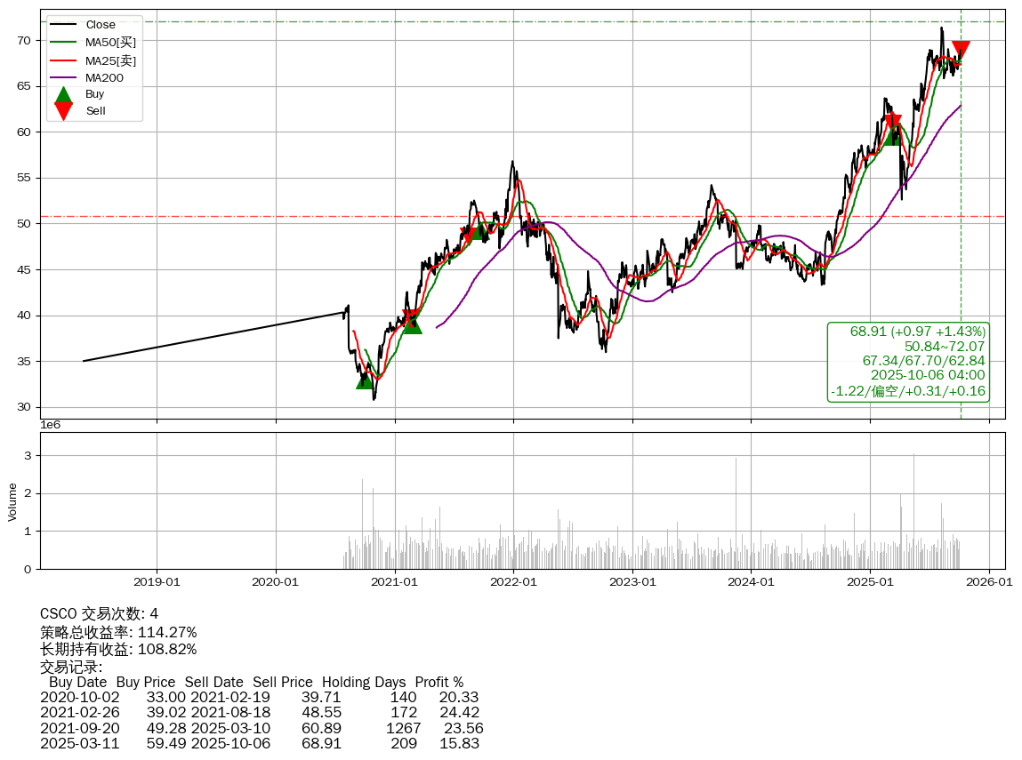Click the green Buy triangle in the legend
The image size is (1022, 760).
click(63, 94)
